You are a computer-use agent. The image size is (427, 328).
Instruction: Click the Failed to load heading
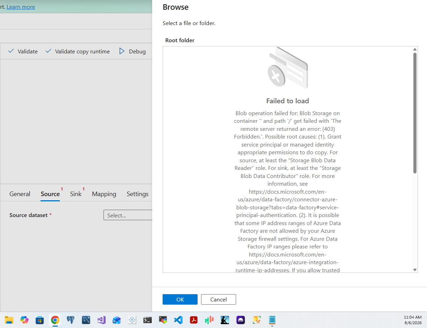(287, 101)
